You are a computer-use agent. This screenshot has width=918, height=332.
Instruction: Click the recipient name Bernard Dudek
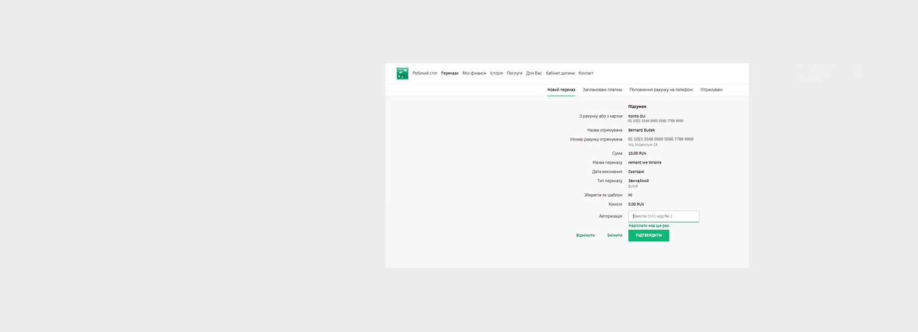coord(641,130)
